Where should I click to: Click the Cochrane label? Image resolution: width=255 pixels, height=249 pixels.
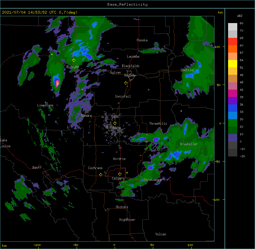[95, 168]
